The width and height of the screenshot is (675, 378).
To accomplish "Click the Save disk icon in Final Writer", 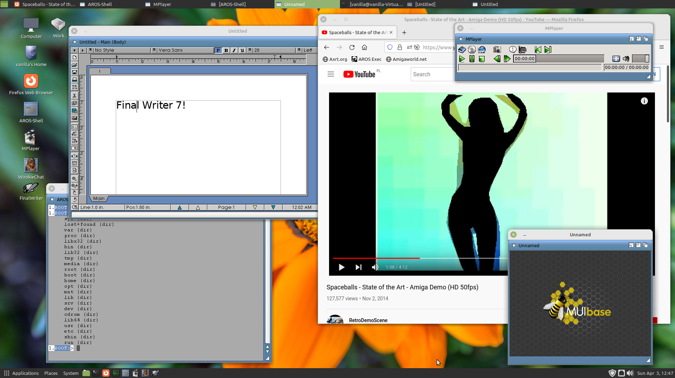I will point(74,72).
